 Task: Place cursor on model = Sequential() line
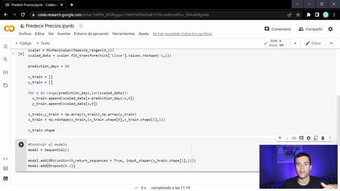(48, 150)
